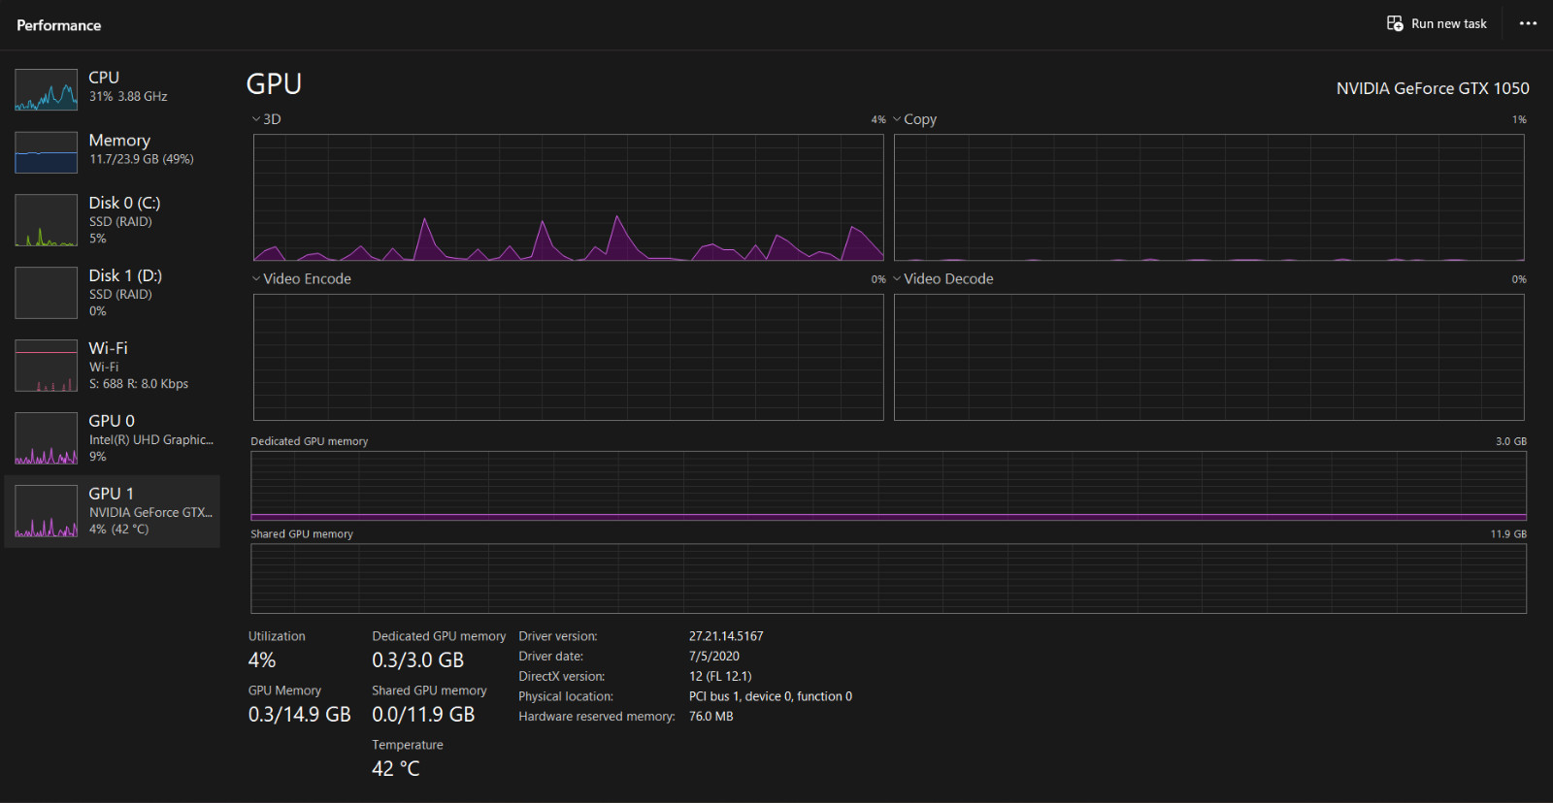Image resolution: width=1553 pixels, height=803 pixels.
Task: Click the Run new task icon
Action: click(x=1395, y=23)
